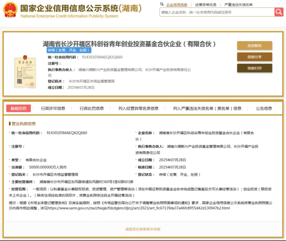286x241 pixels.
Task: Open the 行政处罚信息 tab
Action: [x=92, y=108]
